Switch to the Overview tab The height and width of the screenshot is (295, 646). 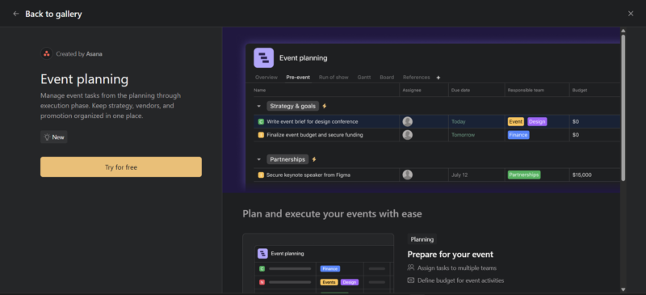pyautogui.click(x=266, y=77)
